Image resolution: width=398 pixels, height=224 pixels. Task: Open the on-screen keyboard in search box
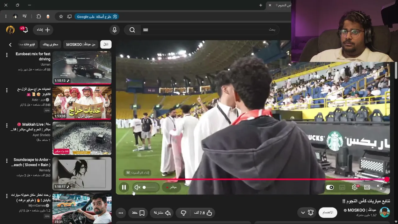tap(146, 30)
